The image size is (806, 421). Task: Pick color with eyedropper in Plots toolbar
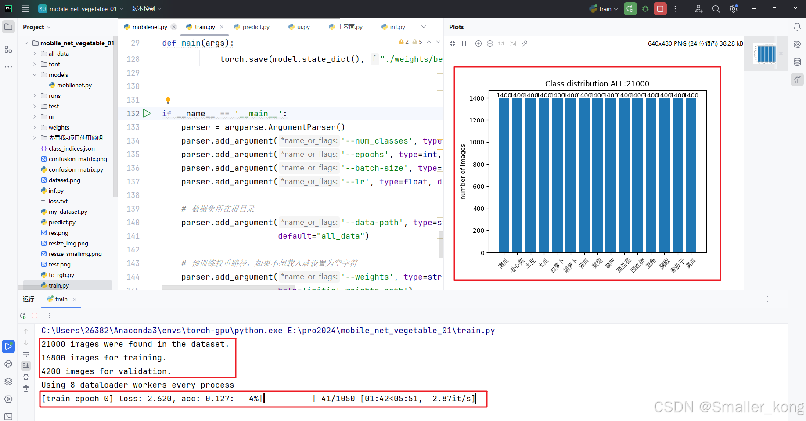tap(524, 43)
